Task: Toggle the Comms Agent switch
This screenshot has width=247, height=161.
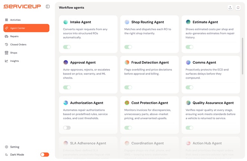Action: pyautogui.click(x=189, y=87)
